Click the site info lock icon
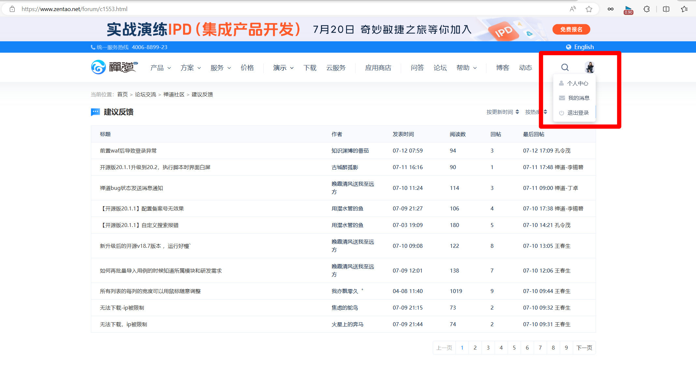 coord(12,9)
